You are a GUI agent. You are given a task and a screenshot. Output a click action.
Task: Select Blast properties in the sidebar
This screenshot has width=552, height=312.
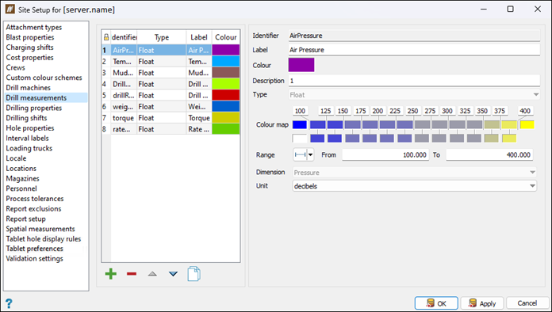(x=30, y=37)
